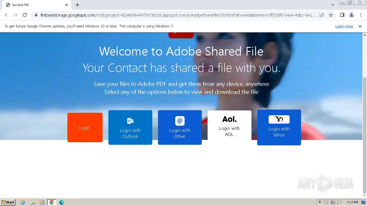The width and height of the screenshot is (367, 206).
Task: Close the Acrobat File tab
Action: coord(67,5)
